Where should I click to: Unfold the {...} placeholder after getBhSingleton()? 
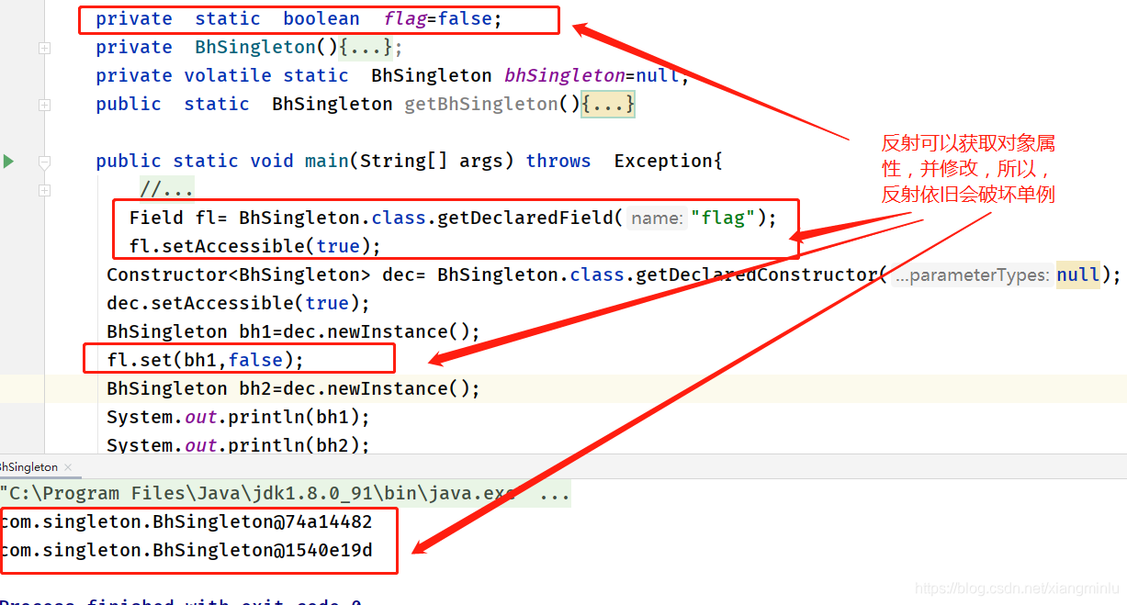coord(609,105)
